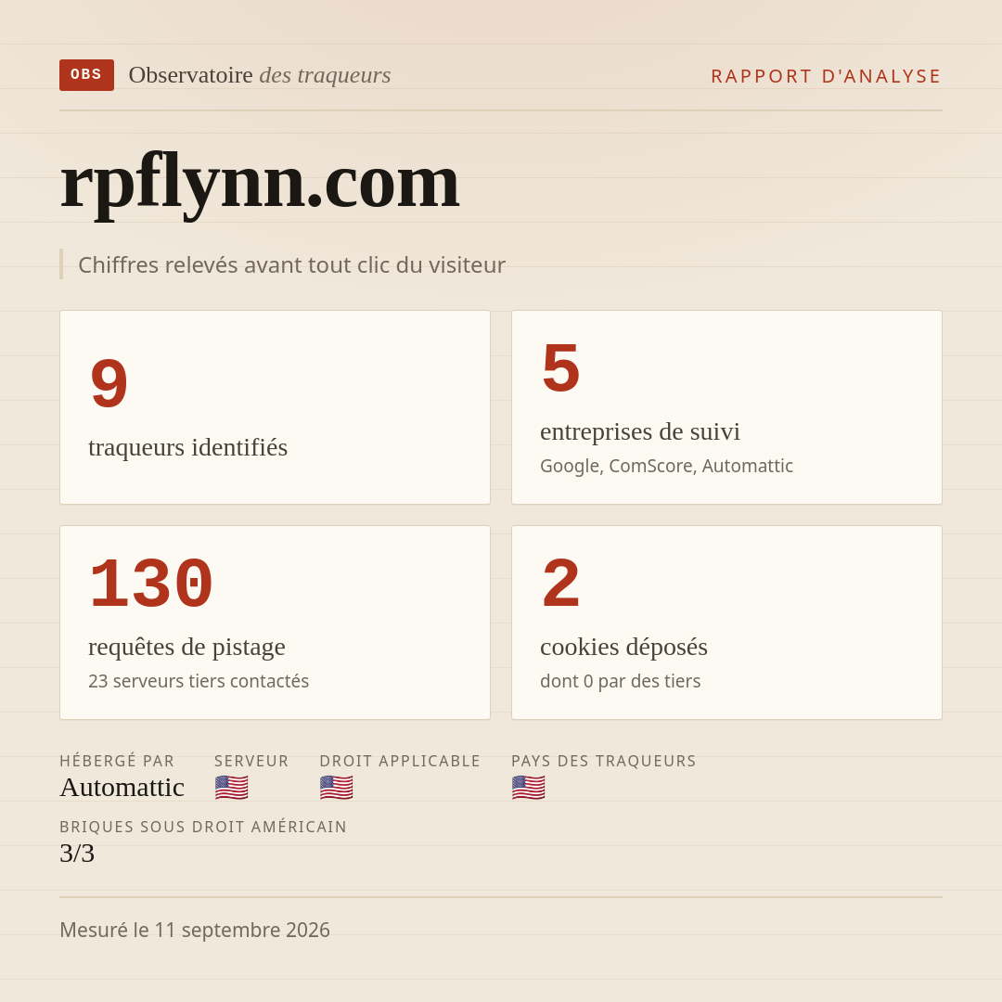The height and width of the screenshot is (1002, 1002).
Task: Click the HÉBERGÉ PAR label
Action: (x=117, y=761)
